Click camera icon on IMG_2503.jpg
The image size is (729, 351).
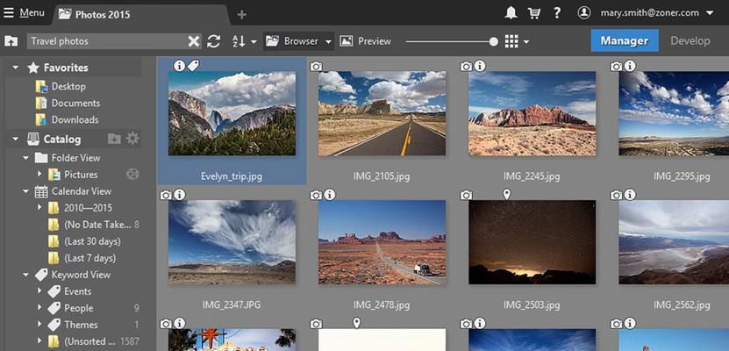pos(467,196)
